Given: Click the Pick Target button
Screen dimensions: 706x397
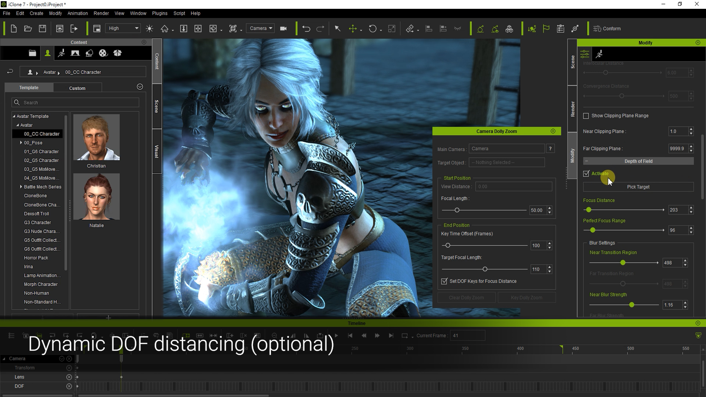Looking at the screenshot, I should click(x=638, y=187).
